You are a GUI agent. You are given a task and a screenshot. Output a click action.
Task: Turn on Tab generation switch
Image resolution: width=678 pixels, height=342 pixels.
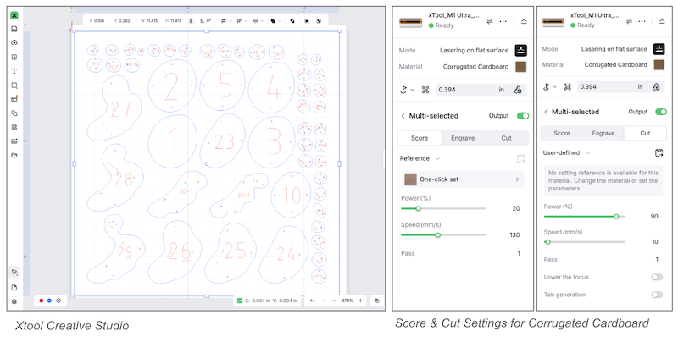(656, 295)
